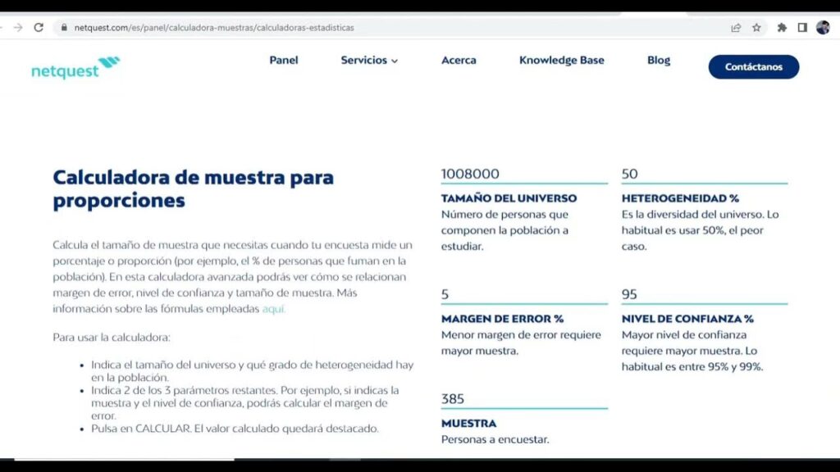Focus the Margen de error % field
The image size is (840, 472).
(x=523, y=294)
